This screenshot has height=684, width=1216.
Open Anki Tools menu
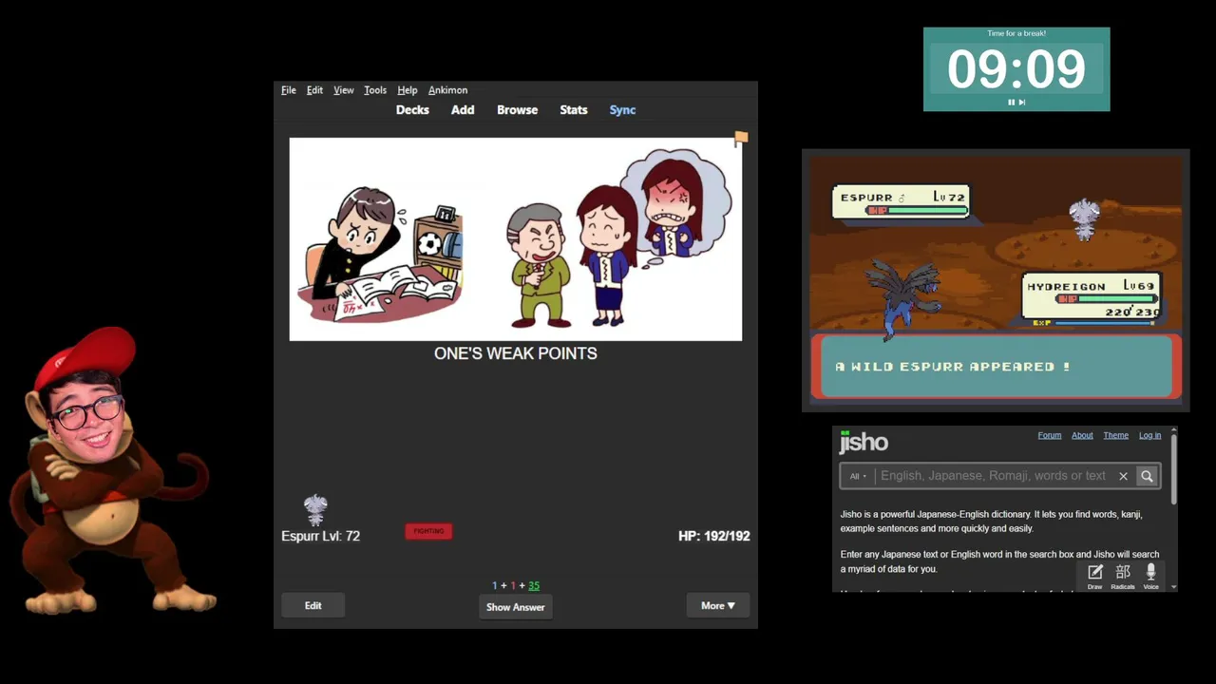375,90
